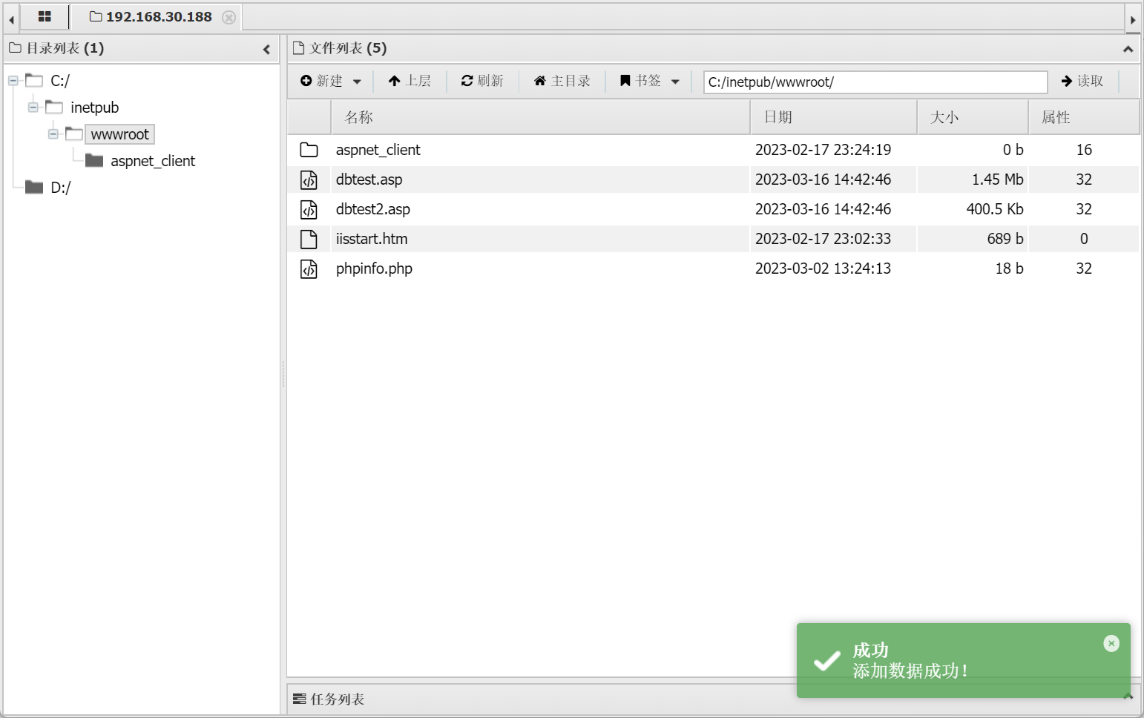Click date 2023-02-17 23:24:19
1144x718 pixels.
click(823, 150)
